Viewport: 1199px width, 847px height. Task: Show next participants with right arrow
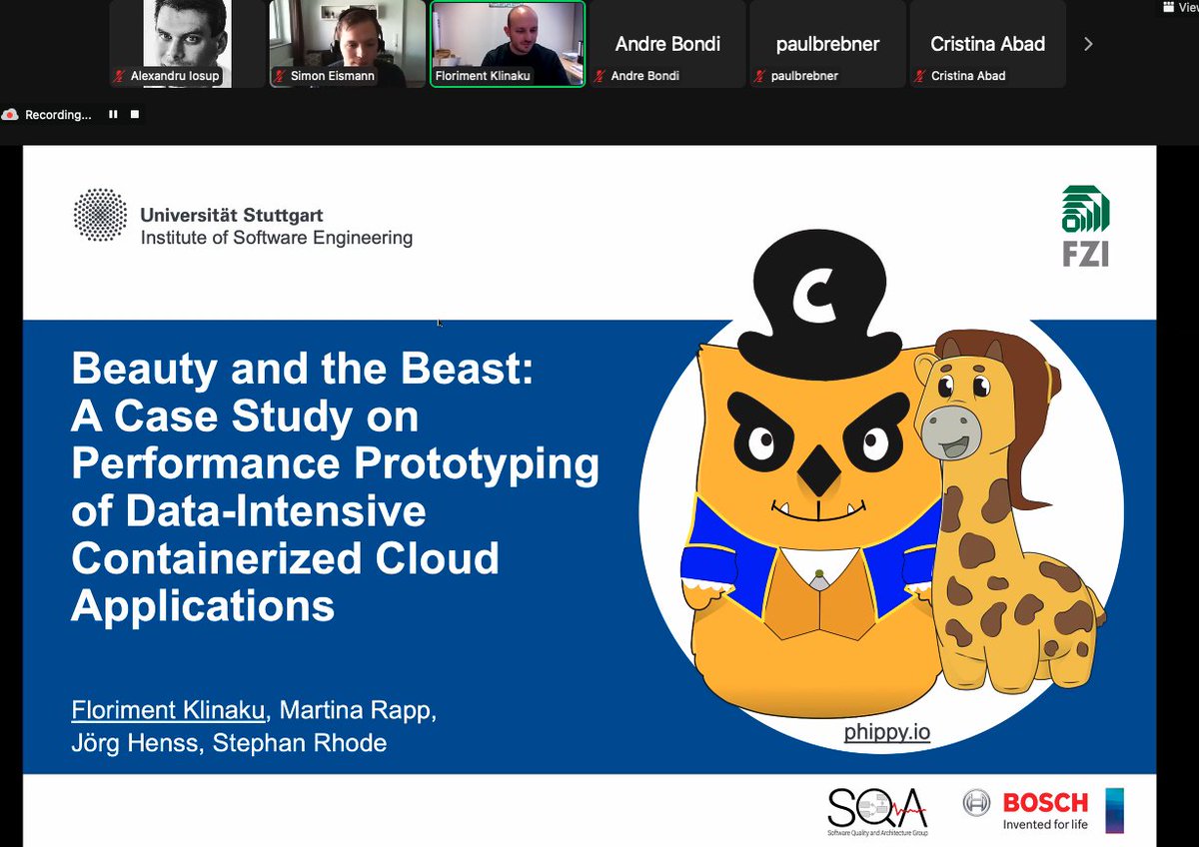1088,44
